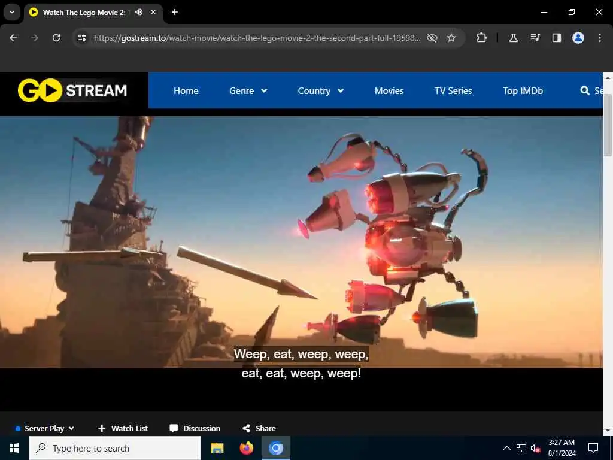Reload the current page
613x460 pixels.
[56, 38]
